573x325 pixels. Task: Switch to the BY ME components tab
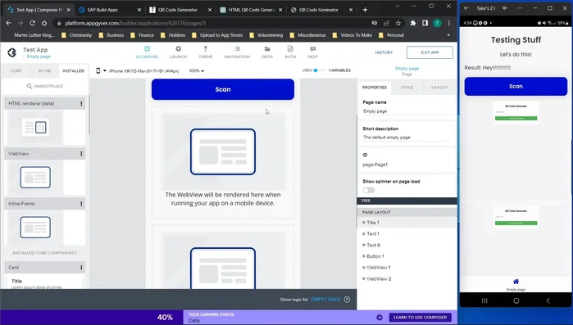tap(44, 70)
